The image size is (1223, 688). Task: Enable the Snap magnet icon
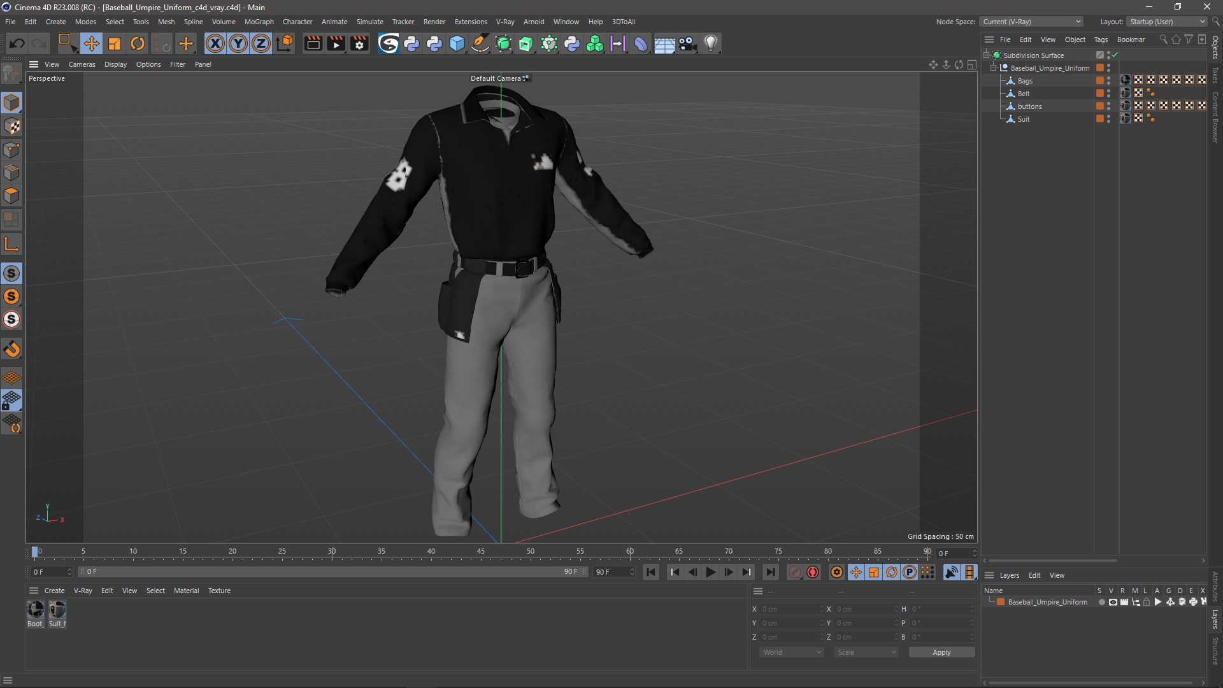11,348
